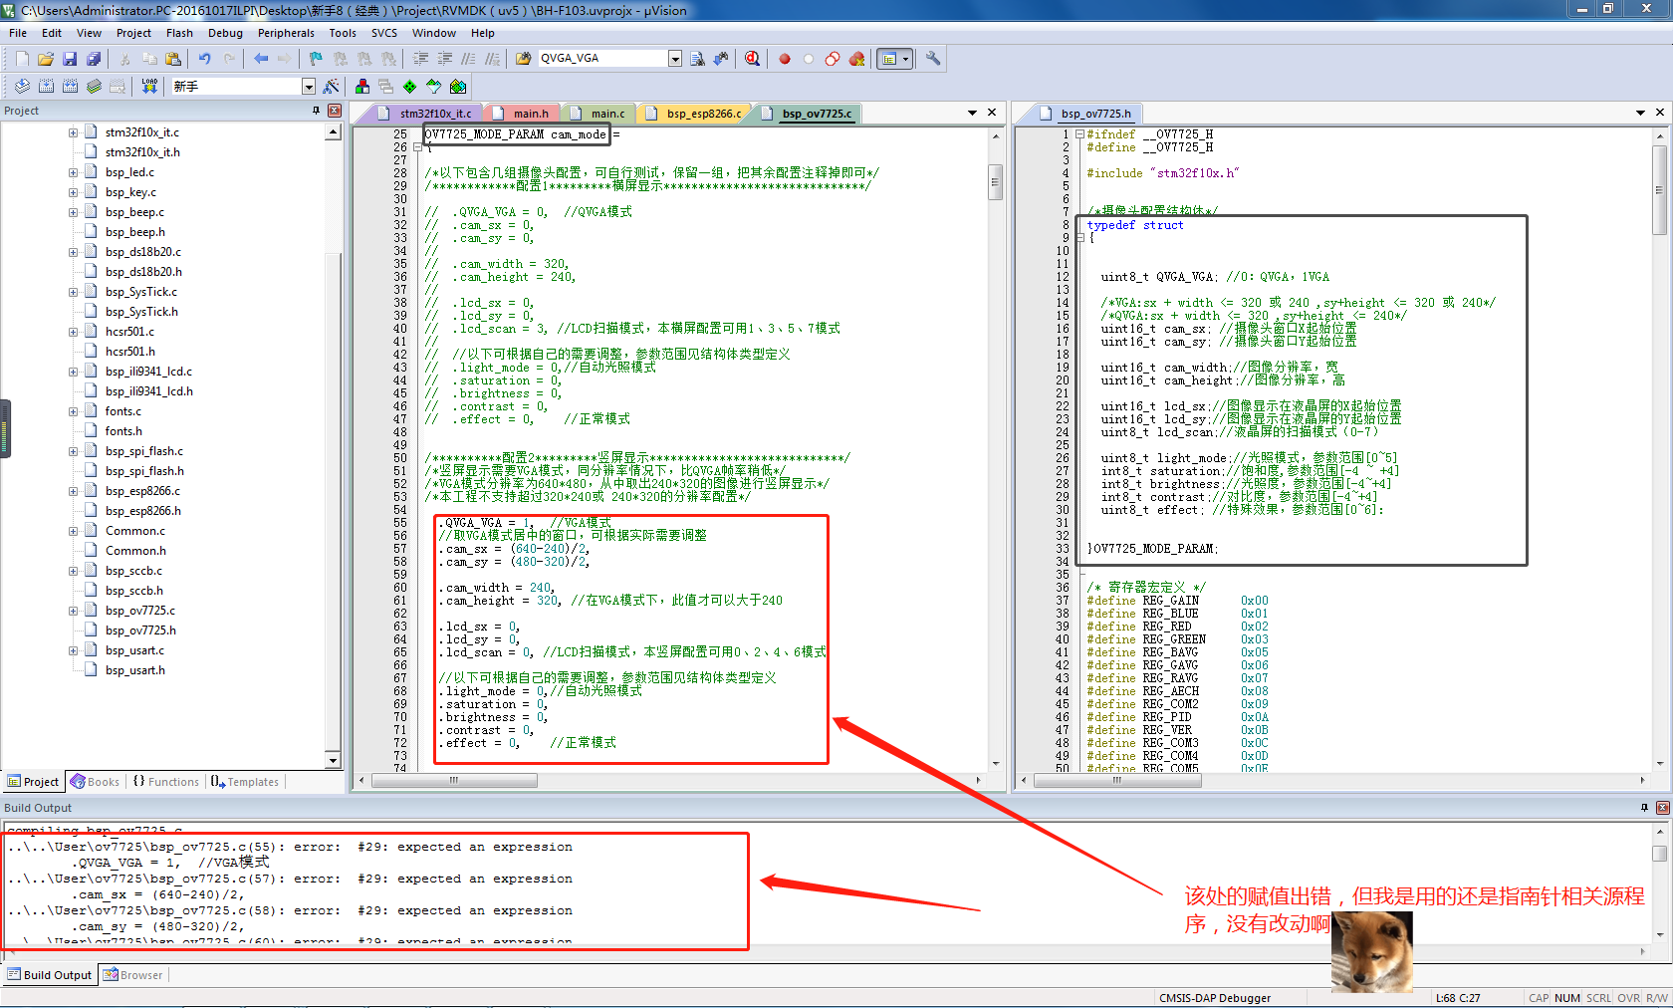Open the Peripherals menu
Viewport: 1673px width, 1008px height.
coord(286,33)
